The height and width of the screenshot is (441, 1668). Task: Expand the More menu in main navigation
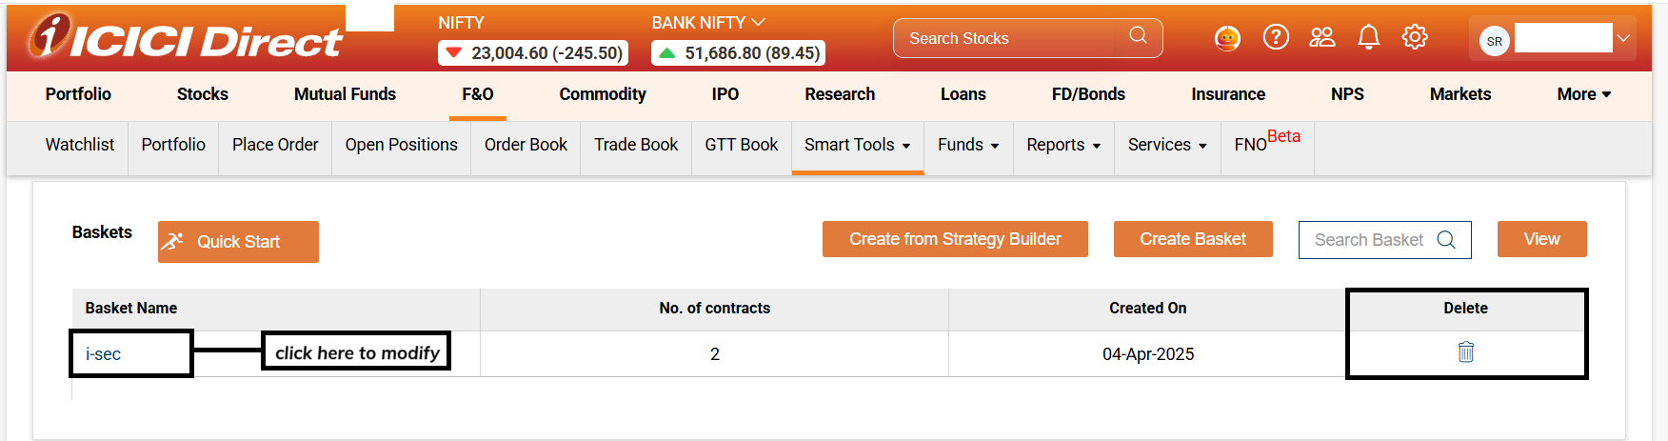[1583, 94]
